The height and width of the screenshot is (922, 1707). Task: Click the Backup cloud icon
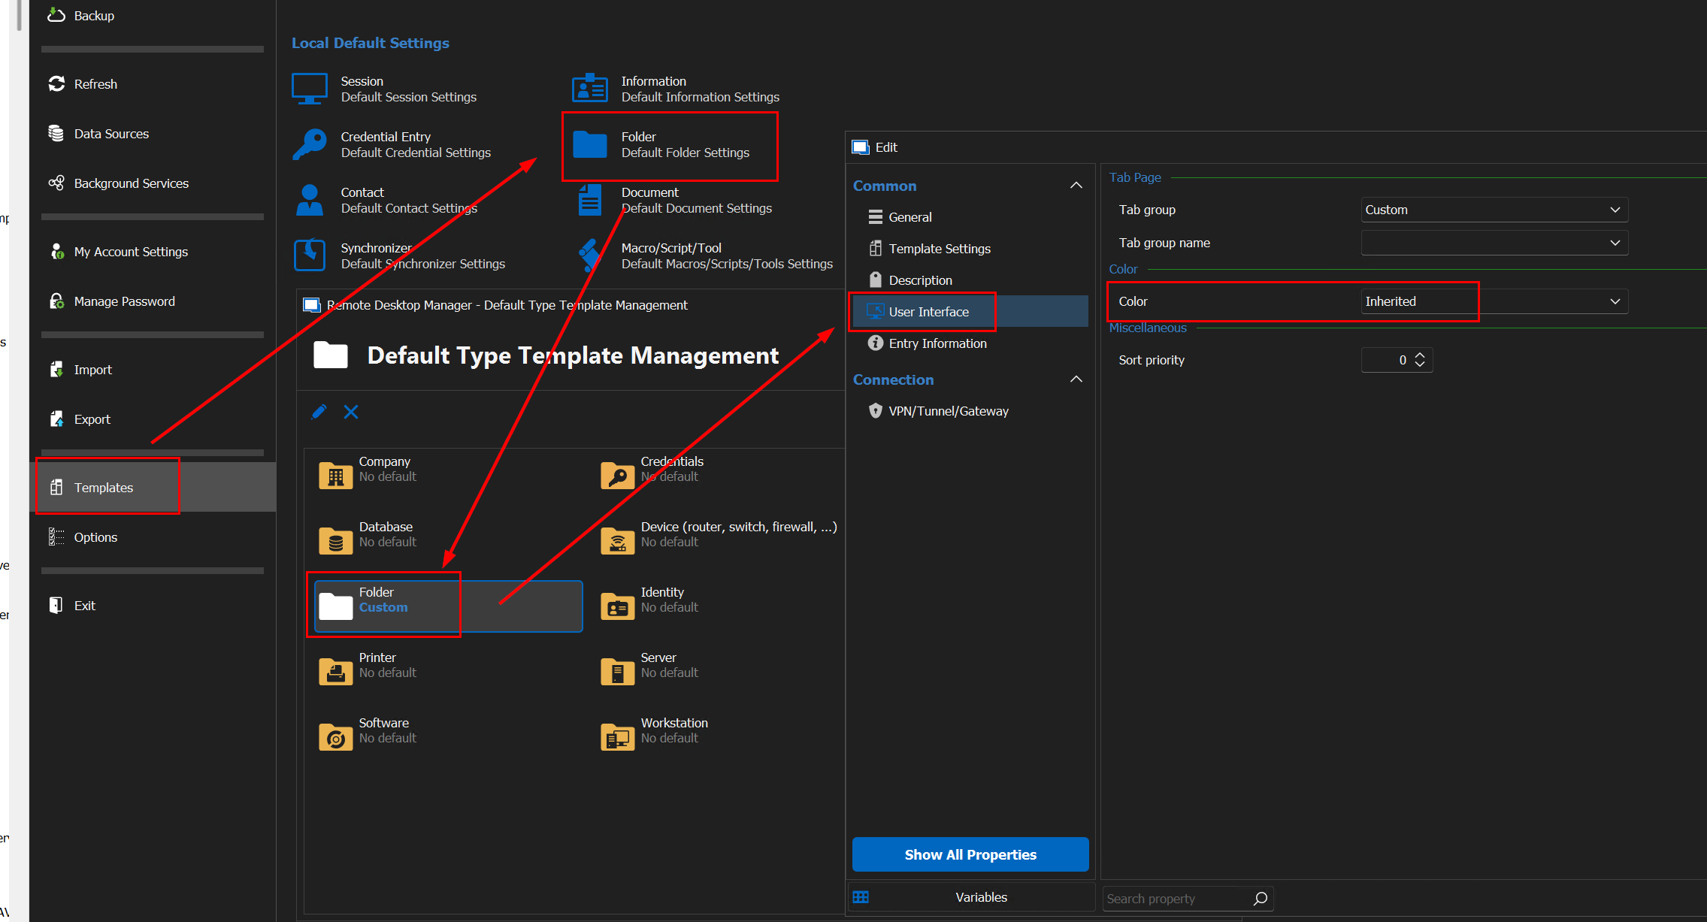pyautogui.click(x=56, y=15)
